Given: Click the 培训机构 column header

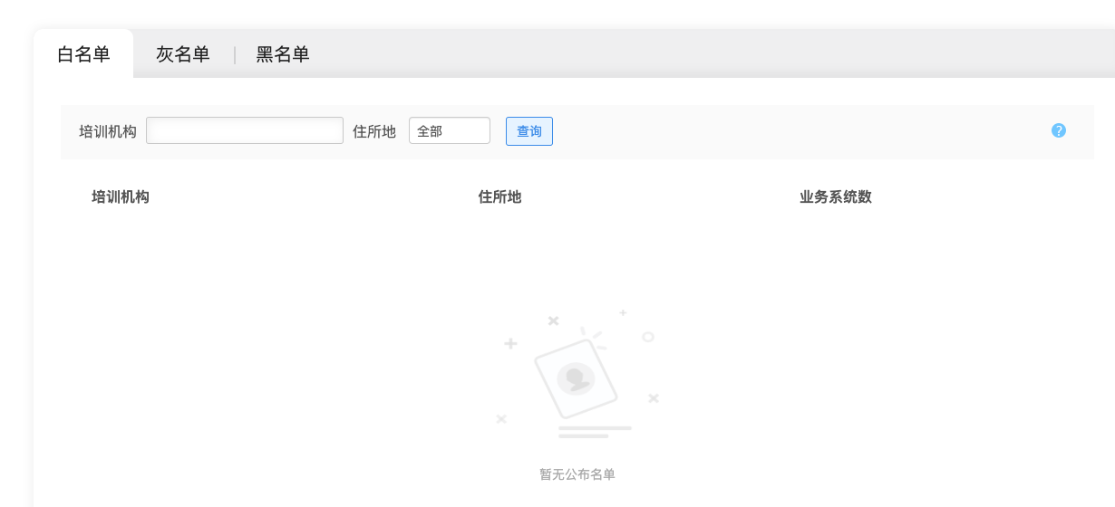Looking at the screenshot, I should click(121, 196).
